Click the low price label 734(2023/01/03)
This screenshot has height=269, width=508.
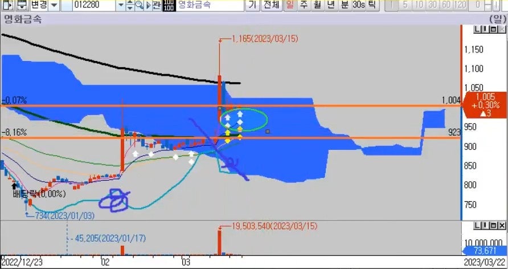tap(64, 215)
